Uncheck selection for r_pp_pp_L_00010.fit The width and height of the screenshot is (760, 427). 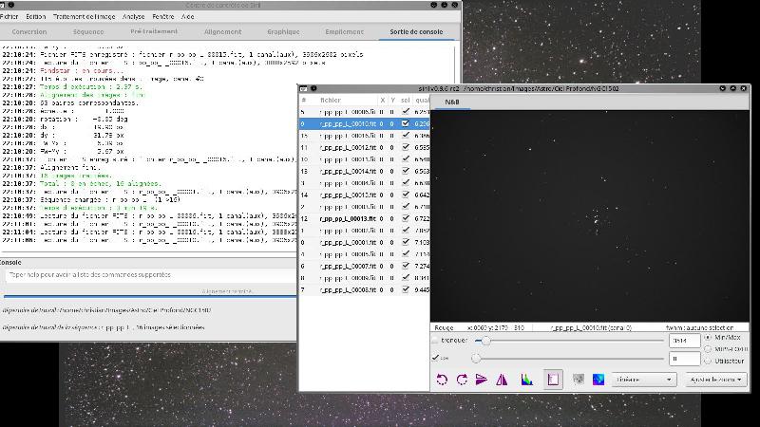(406, 123)
